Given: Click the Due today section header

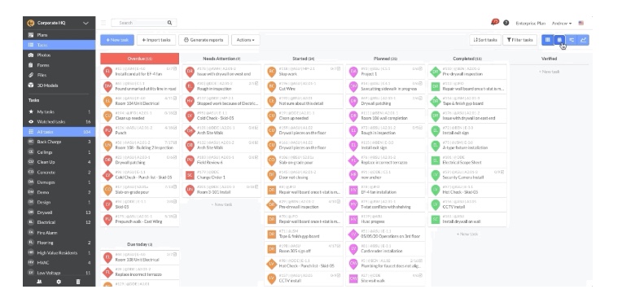Looking at the screenshot, I should [x=140, y=244].
